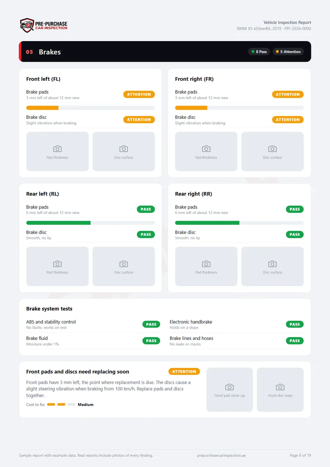The width and height of the screenshot is (330, 467).
Task: Click Rear left brake pads Pass badge
Action: tap(146, 209)
